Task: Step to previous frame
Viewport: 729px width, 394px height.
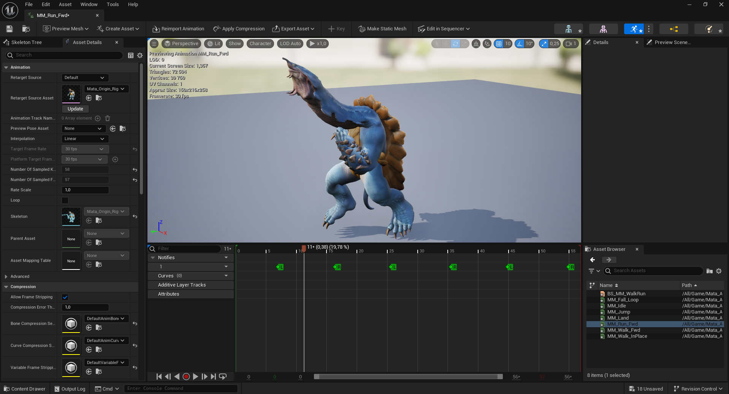Action: coord(168,377)
